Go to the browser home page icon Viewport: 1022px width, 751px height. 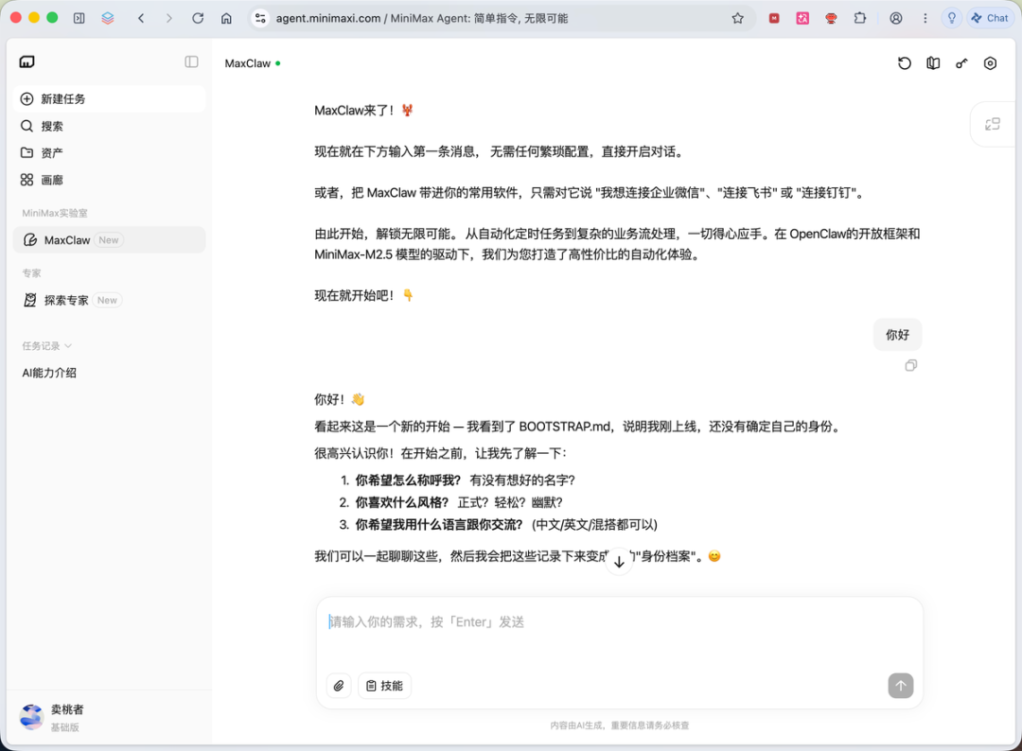(226, 18)
